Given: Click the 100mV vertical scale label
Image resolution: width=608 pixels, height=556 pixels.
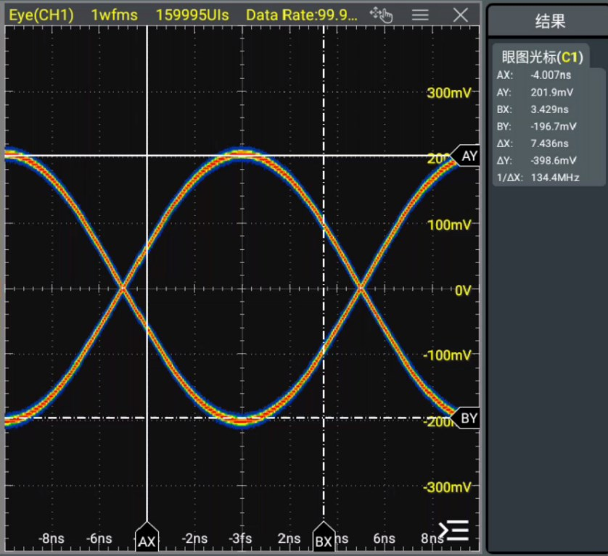Looking at the screenshot, I should click(x=449, y=225).
